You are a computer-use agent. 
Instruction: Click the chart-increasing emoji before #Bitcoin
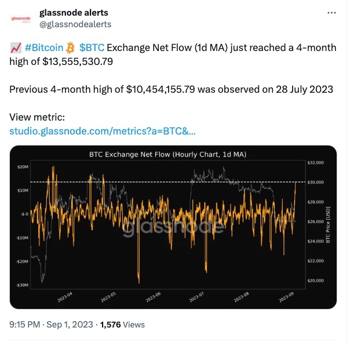16,47
